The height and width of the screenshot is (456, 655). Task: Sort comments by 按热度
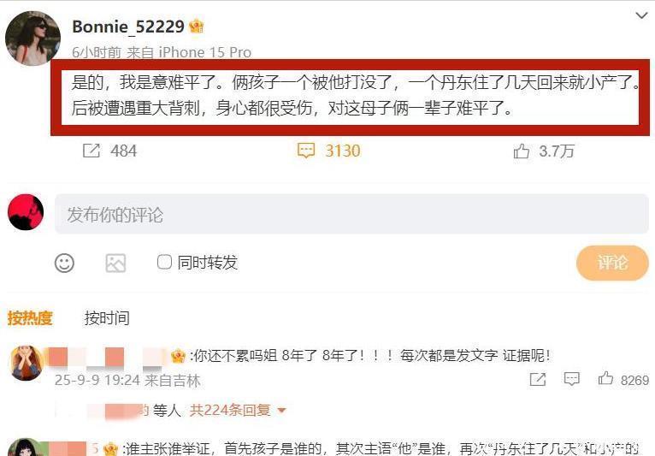click(x=30, y=318)
